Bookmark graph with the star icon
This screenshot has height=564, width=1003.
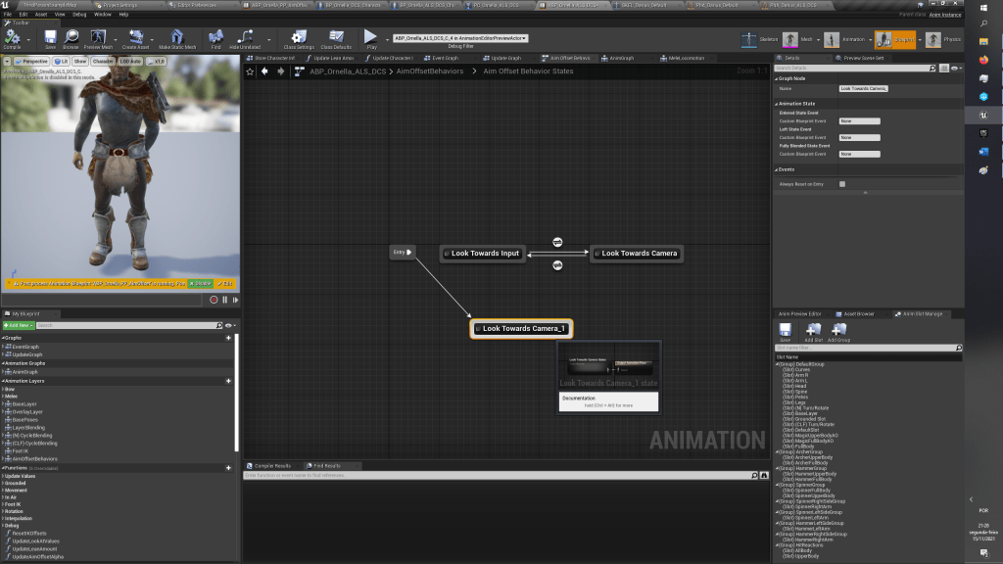250,71
